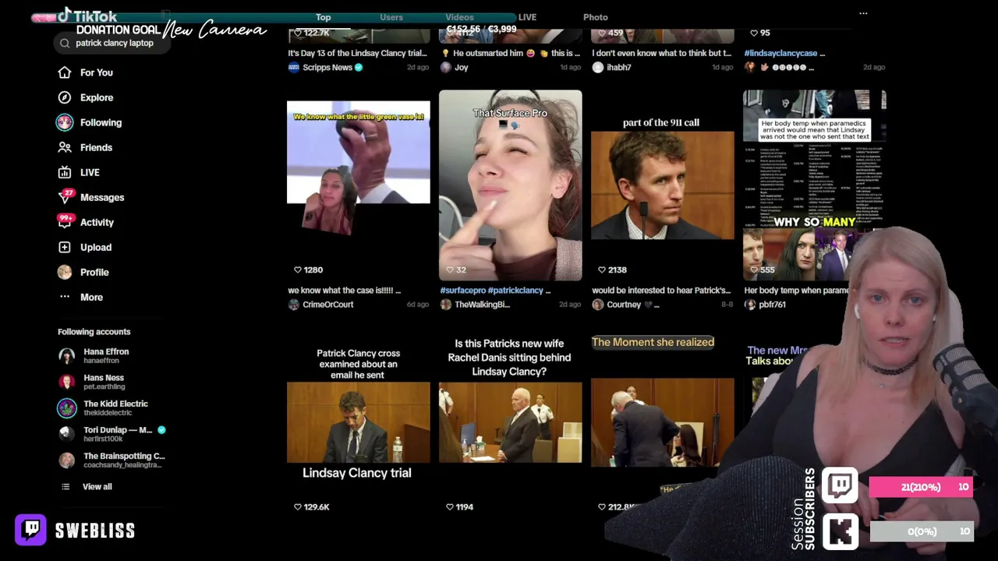The height and width of the screenshot is (561, 998).
Task: Open the Friends people icon
Action: click(65, 147)
